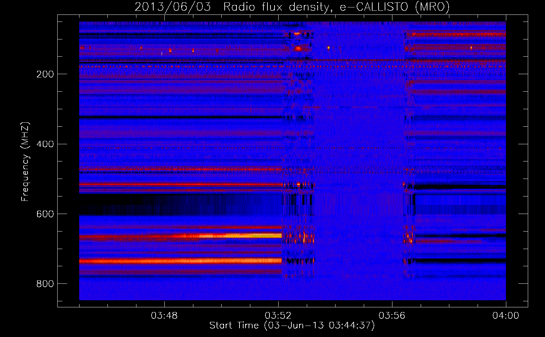Click the '200' frequency axis label

click(45, 74)
